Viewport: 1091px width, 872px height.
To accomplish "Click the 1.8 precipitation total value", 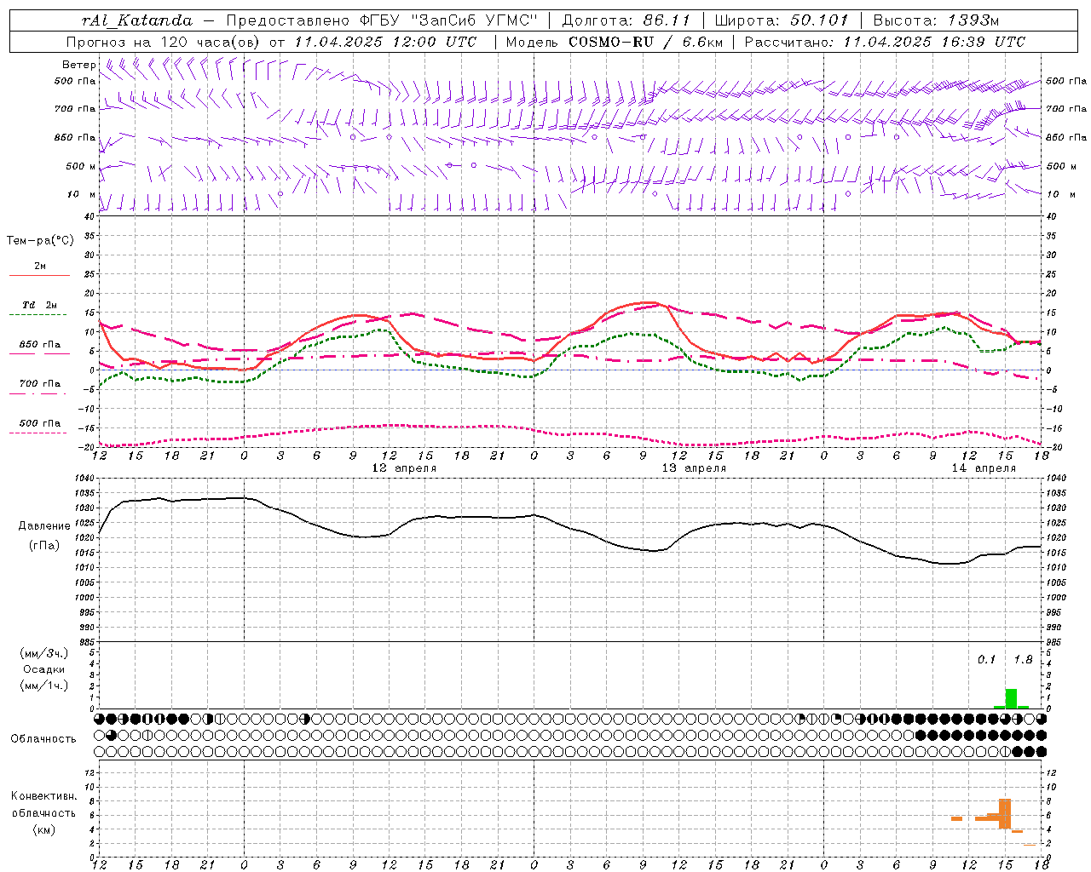I will click(1023, 660).
